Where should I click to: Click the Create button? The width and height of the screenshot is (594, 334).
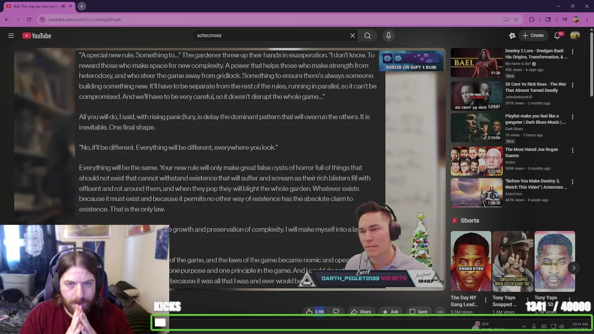click(533, 36)
